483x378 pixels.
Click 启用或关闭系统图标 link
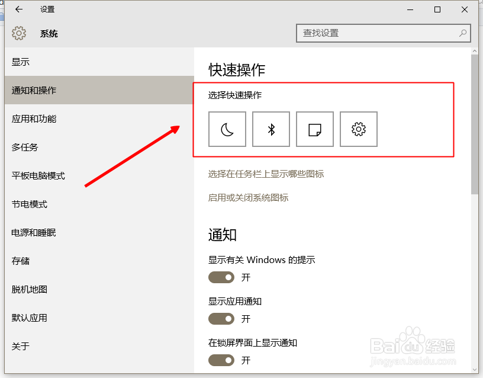[248, 197]
